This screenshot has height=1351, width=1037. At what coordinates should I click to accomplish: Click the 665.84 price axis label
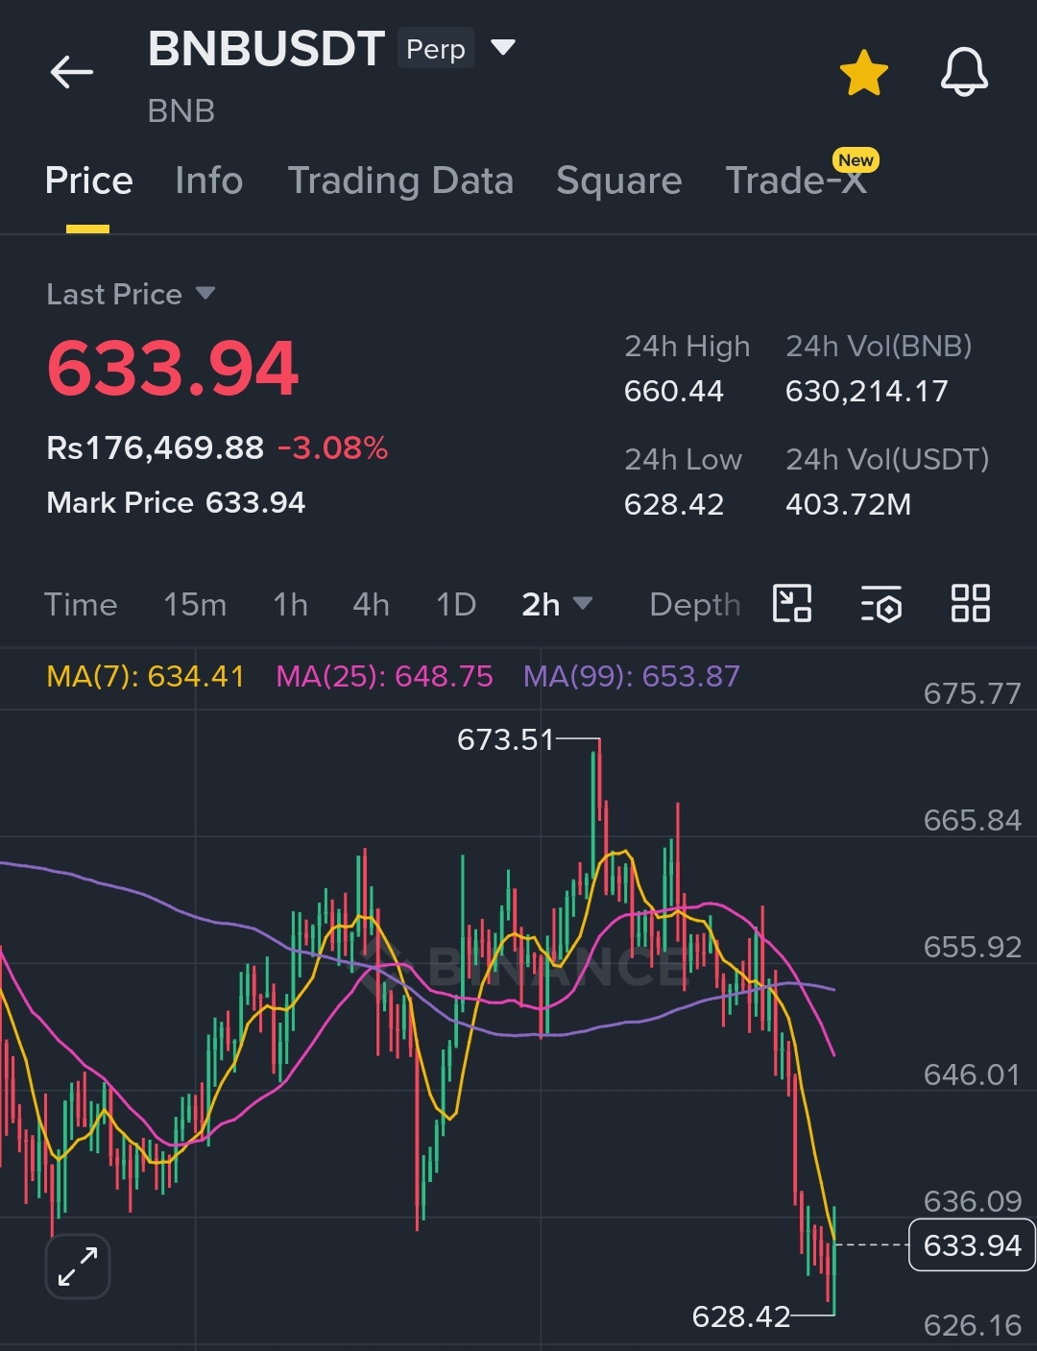click(x=973, y=821)
